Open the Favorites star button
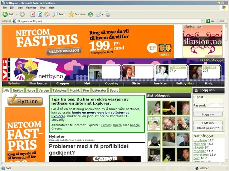This screenshot has height=171, width=229. click(x=76, y=14)
